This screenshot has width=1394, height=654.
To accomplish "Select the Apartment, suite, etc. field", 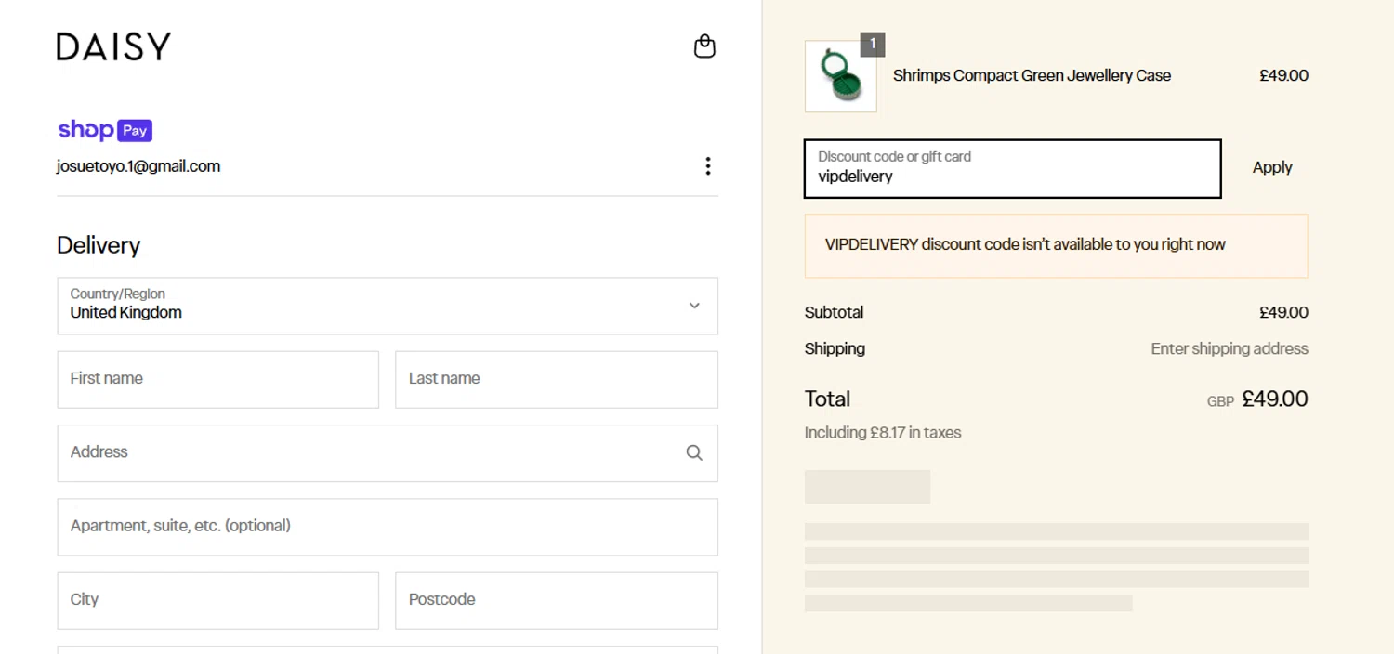I will [388, 527].
